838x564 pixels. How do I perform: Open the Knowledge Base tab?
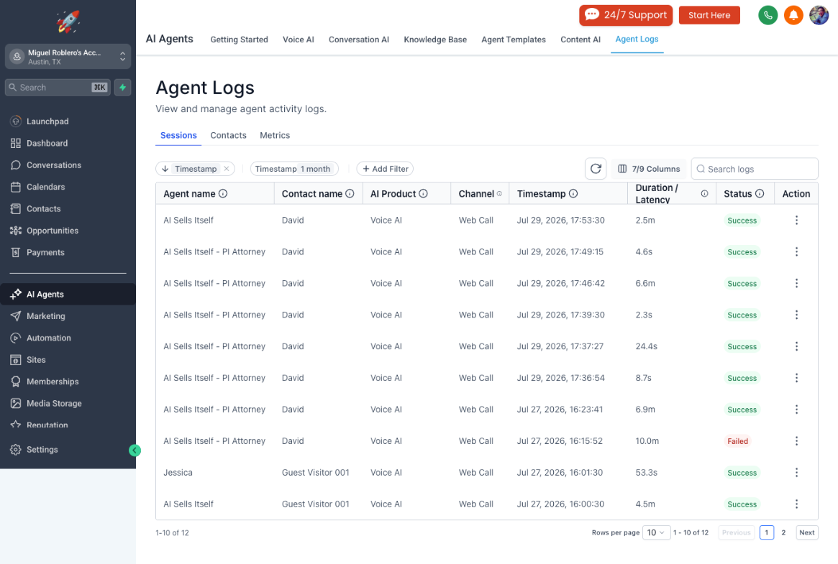[435, 40]
